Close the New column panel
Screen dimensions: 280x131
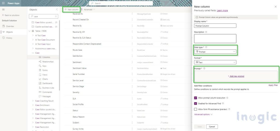pos(276,7)
